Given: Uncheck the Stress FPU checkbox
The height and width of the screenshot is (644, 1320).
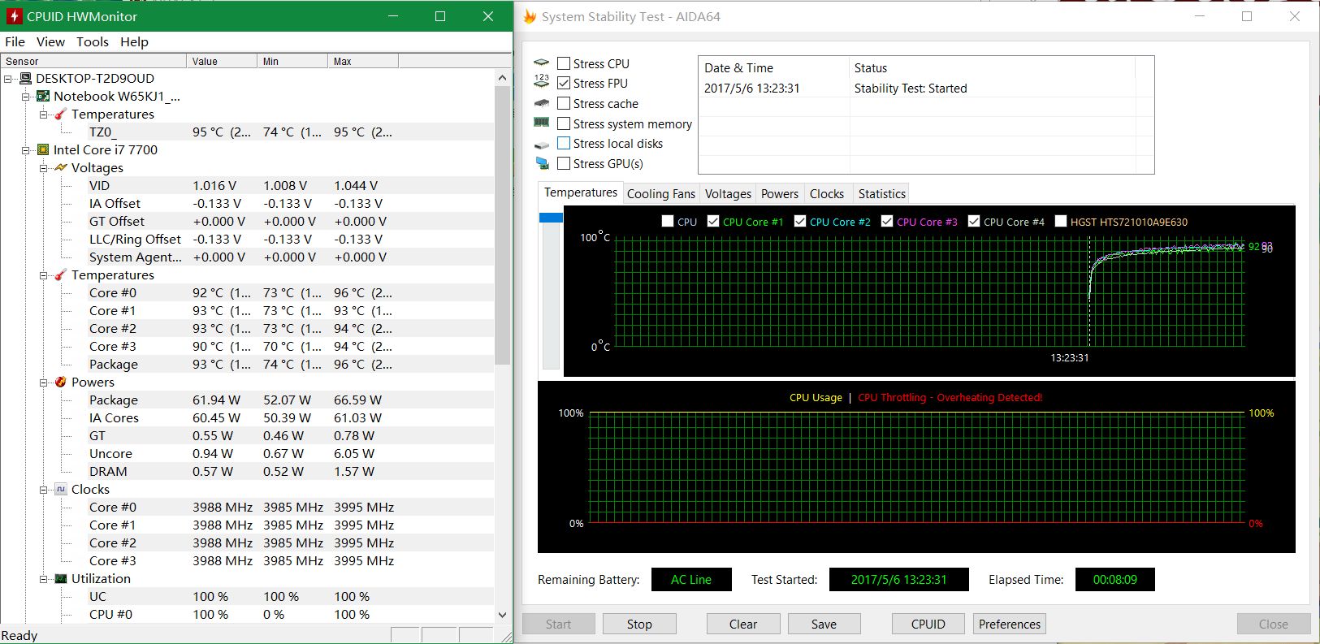Looking at the screenshot, I should pyautogui.click(x=564, y=83).
